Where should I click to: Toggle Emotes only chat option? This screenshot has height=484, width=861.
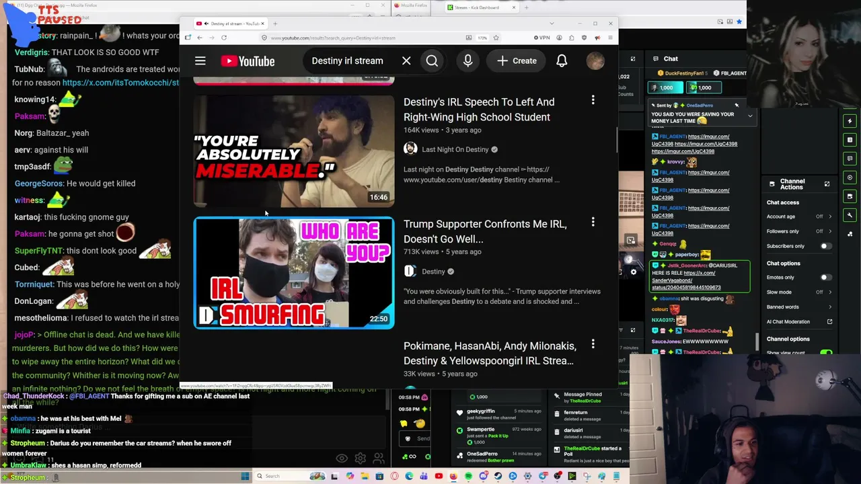(x=825, y=277)
